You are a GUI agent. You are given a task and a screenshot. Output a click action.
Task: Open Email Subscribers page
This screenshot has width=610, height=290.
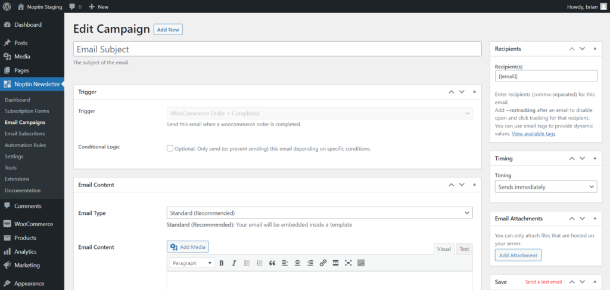(x=24, y=134)
